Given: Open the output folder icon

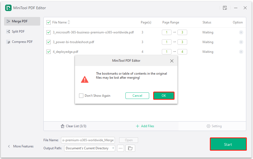Looking at the screenshot, I should pos(130,148).
